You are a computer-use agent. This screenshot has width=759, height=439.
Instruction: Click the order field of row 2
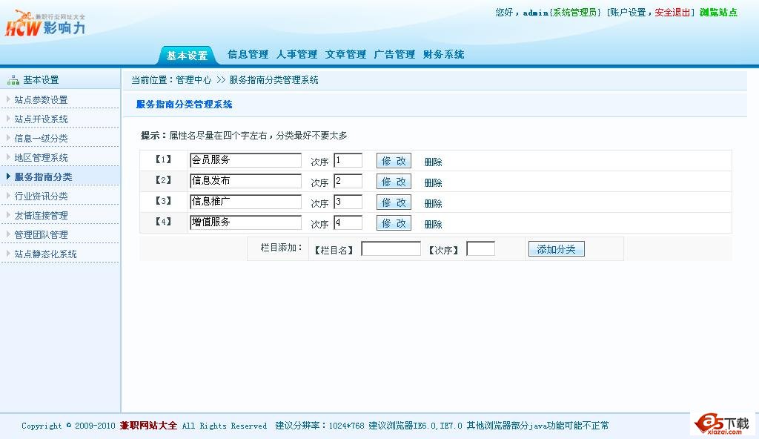tap(348, 181)
